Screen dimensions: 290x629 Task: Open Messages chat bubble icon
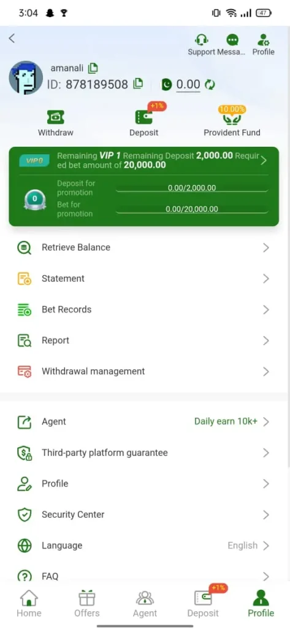(232, 40)
